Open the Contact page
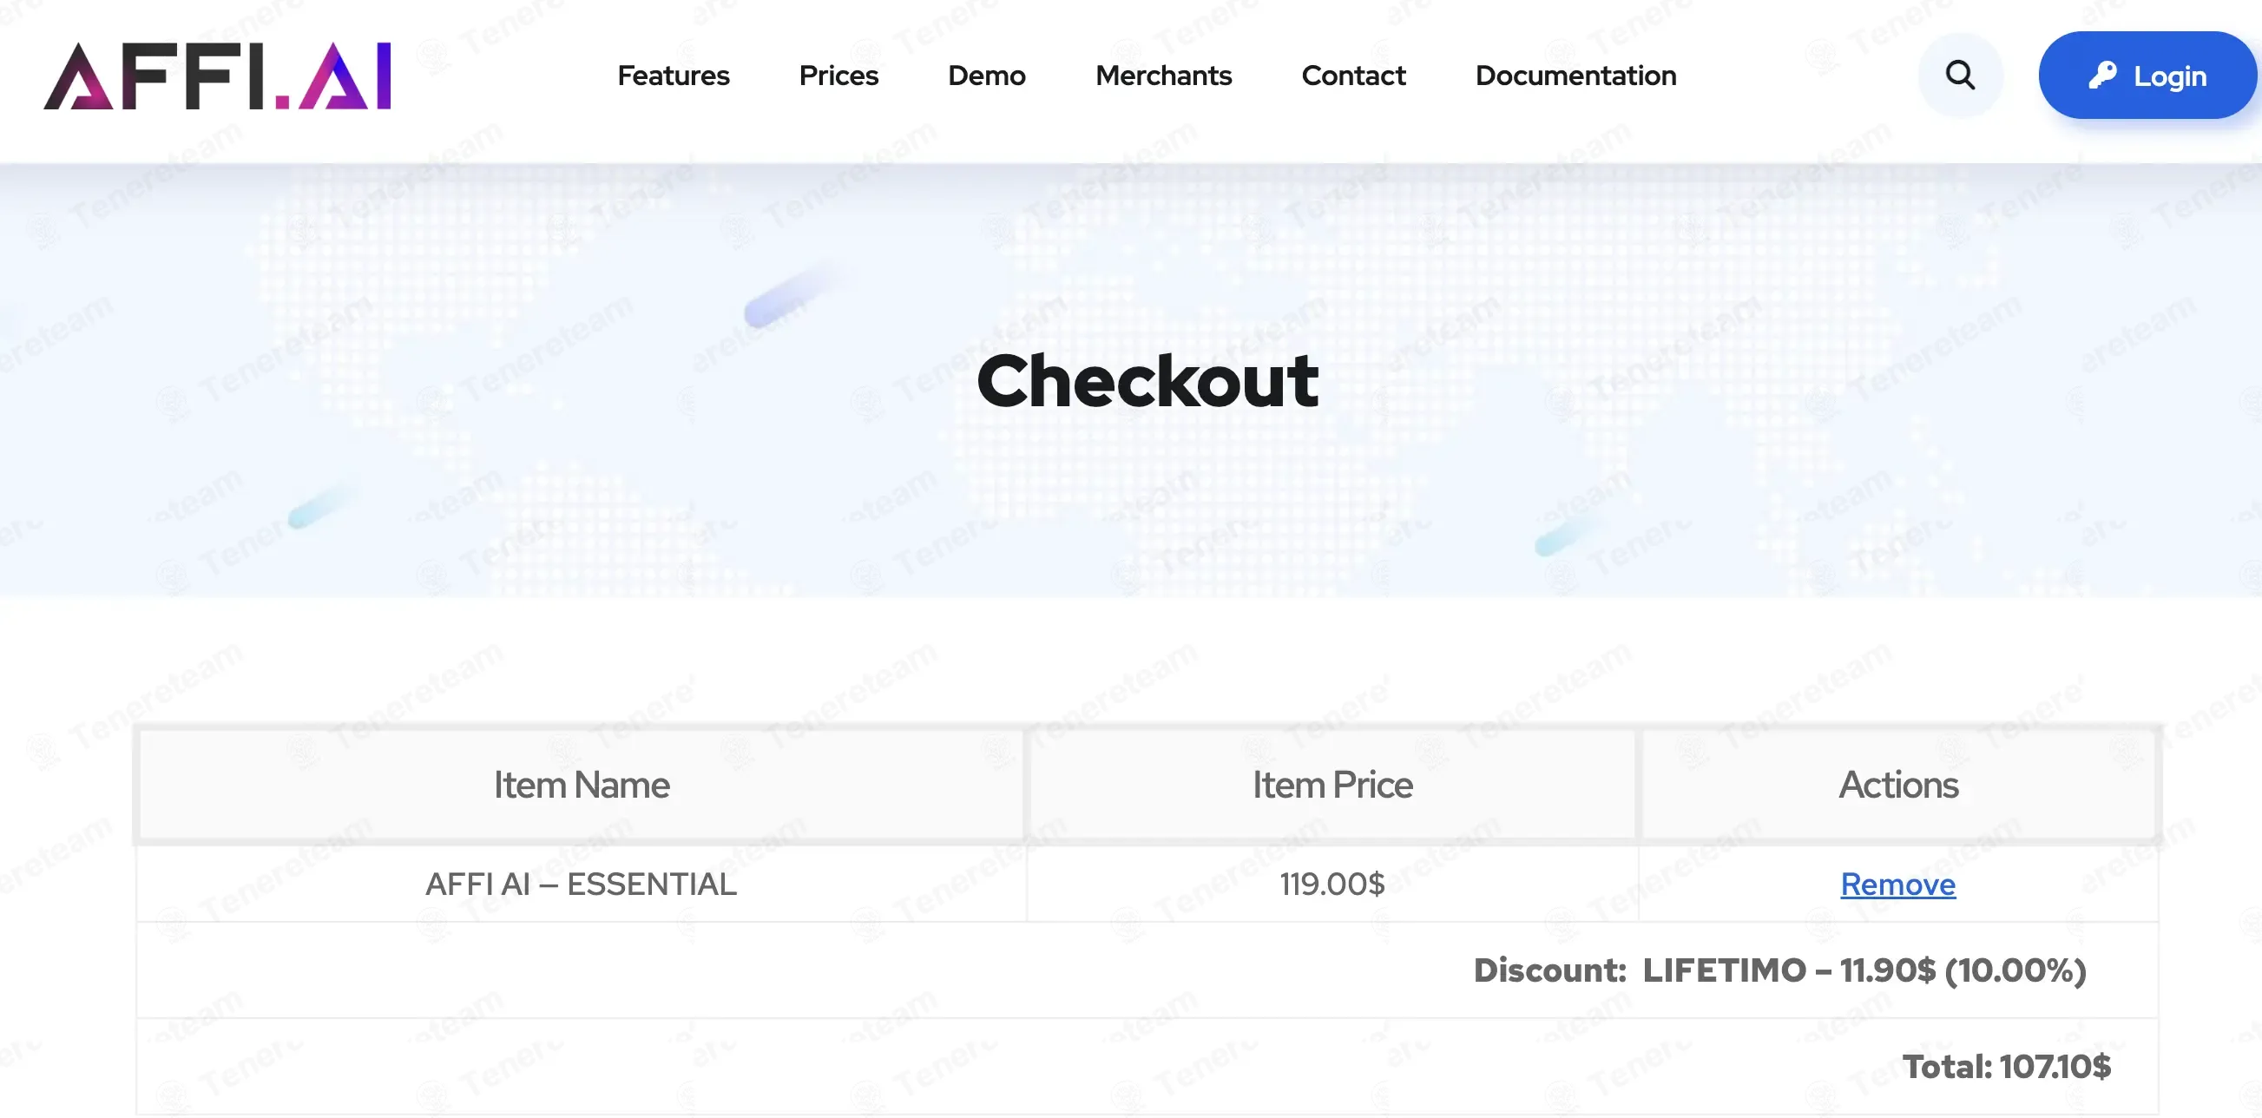The width and height of the screenshot is (2262, 1118). click(x=1352, y=76)
